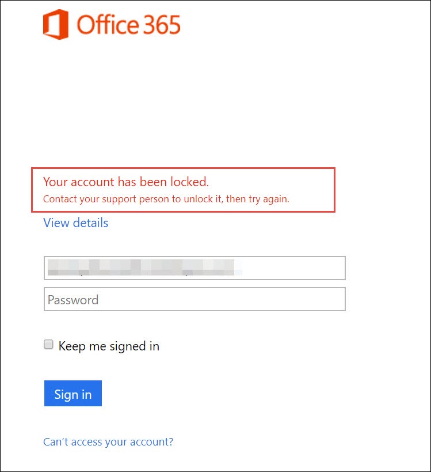
Task: Click the blue Sign in button
Action: click(73, 393)
